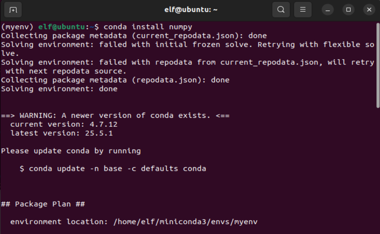Viewport: 380px width, 234px height.
Task: Click the 'Please update conda by running' text
Action: coord(71,151)
